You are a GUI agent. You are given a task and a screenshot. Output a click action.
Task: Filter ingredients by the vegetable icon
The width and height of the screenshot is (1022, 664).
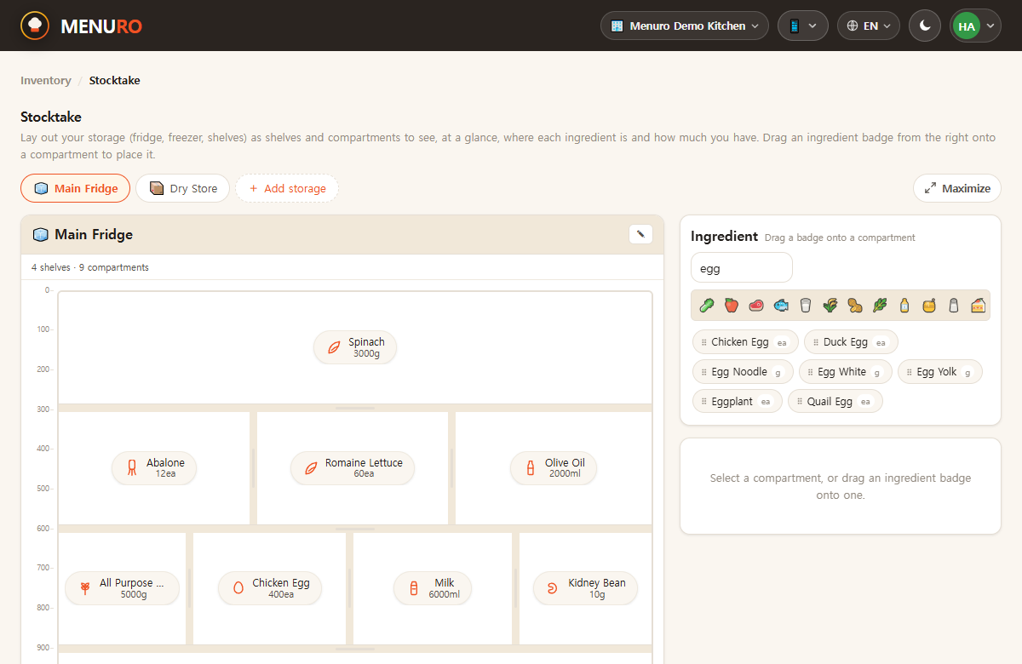(706, 305)
